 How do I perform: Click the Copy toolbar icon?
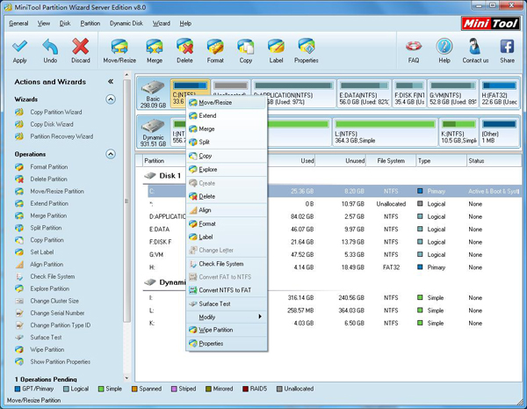coord(246,47)
